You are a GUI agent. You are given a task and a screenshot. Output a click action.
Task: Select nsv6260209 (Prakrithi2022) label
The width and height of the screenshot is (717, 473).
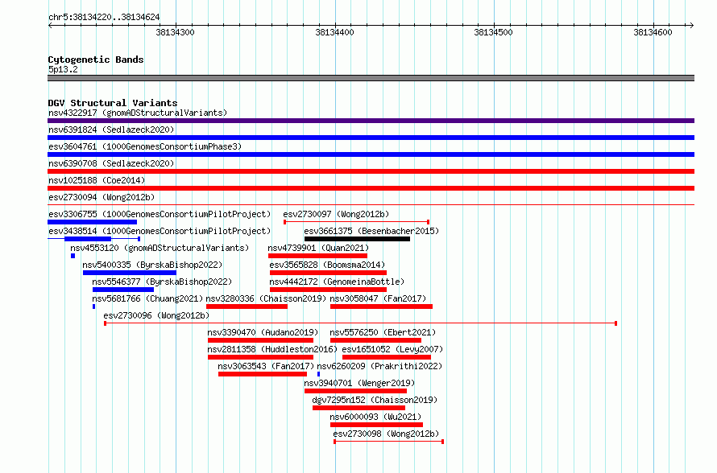(379, 366)
